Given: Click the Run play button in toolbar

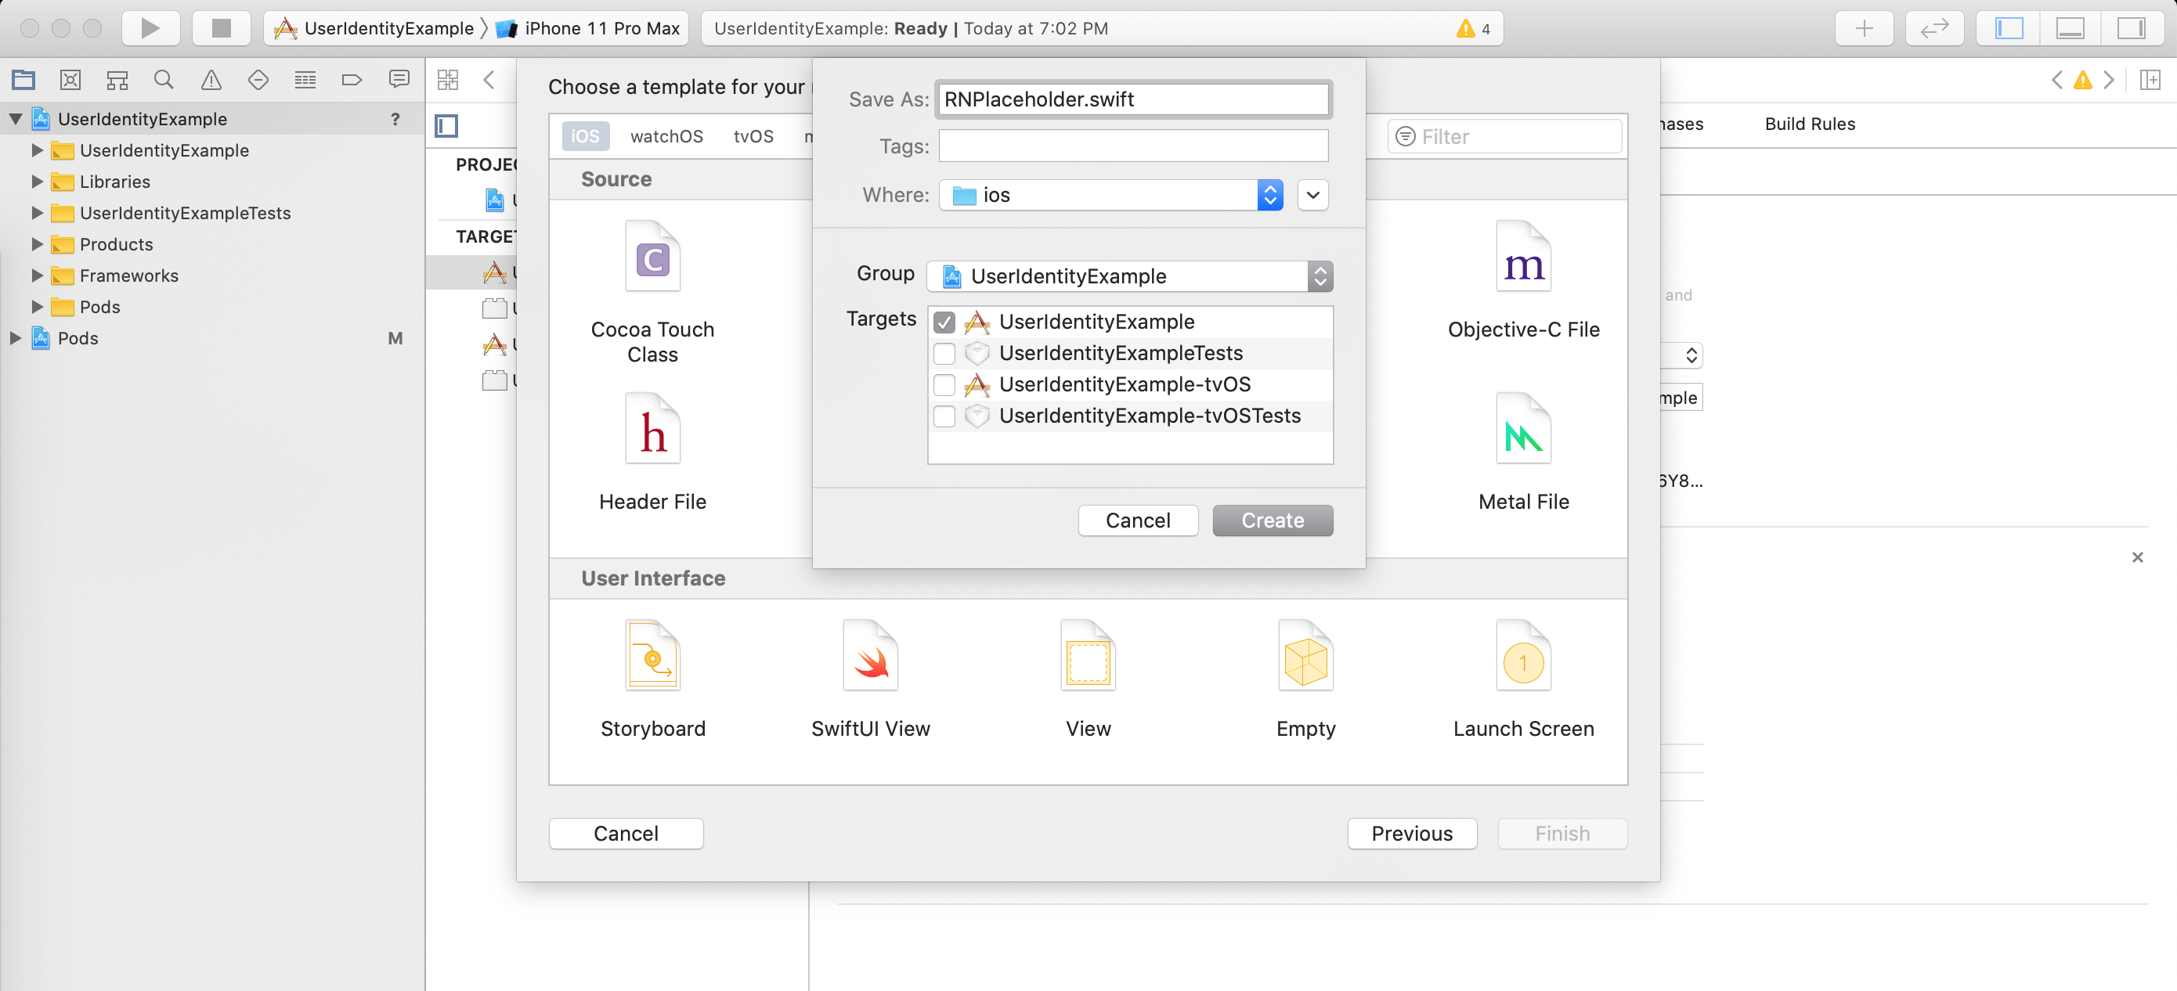Looking at the screenshot, I should coord(150,28).
